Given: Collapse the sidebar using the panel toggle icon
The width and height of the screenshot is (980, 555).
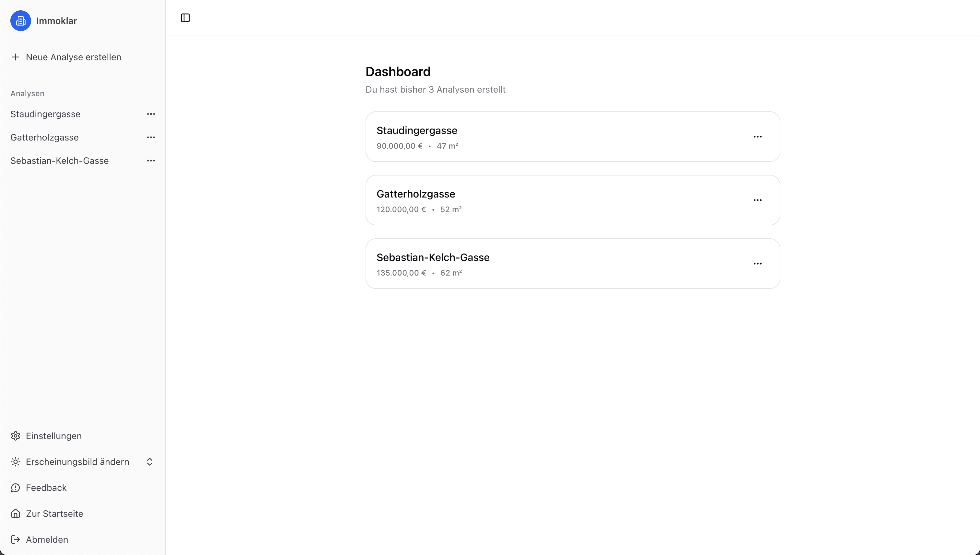Looking at the screenshot, I should click(x=185, y=17).
